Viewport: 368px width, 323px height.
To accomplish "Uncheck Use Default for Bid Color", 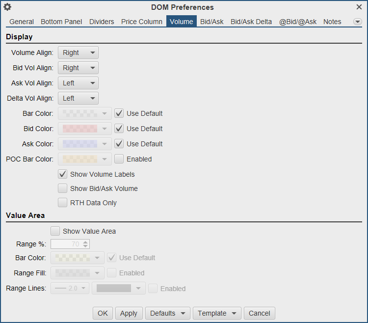I will 119,129.
